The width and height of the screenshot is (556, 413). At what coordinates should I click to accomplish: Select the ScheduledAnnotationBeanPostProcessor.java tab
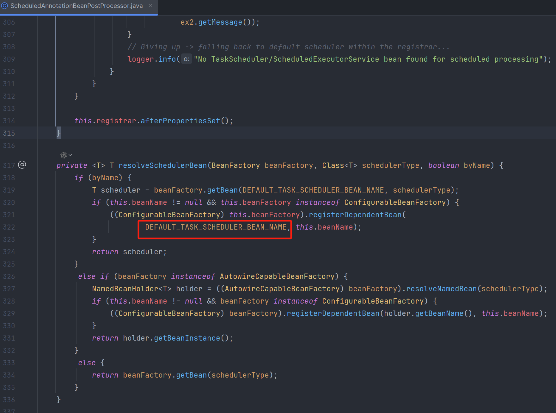coord(76,6)
